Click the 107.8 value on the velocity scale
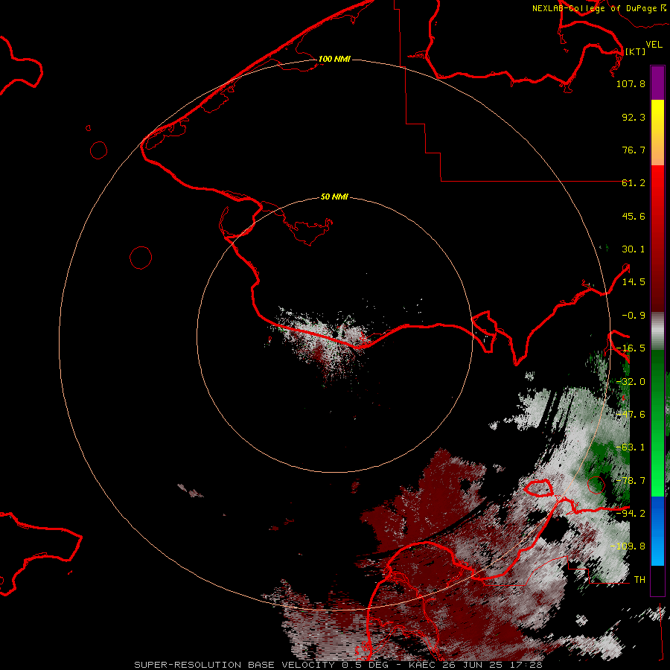 click(631, 83)
